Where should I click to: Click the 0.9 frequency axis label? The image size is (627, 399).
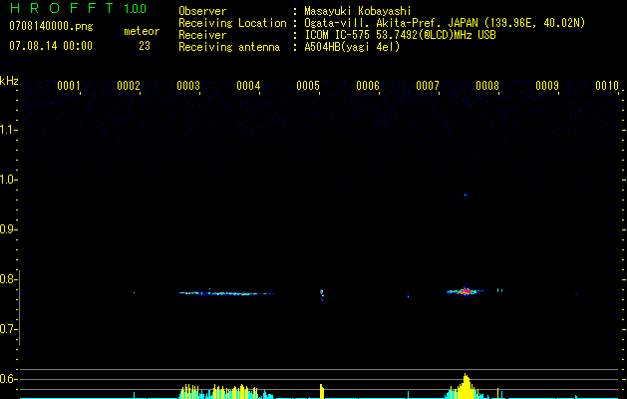tap(7, 229)
